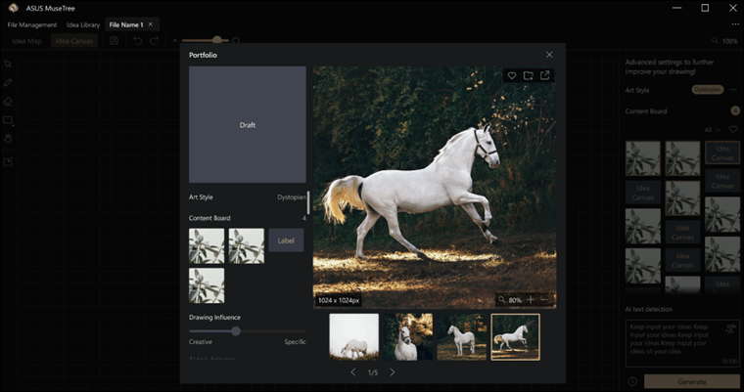Export the image with the share icon

coord(544,75)
